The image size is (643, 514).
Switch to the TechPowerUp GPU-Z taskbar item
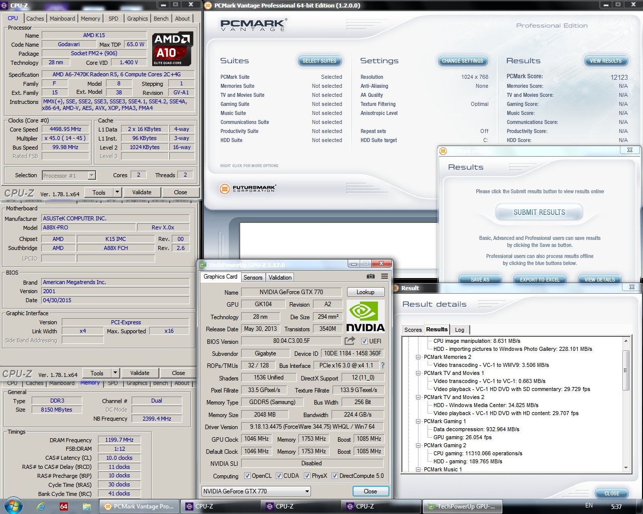(462, 506)
